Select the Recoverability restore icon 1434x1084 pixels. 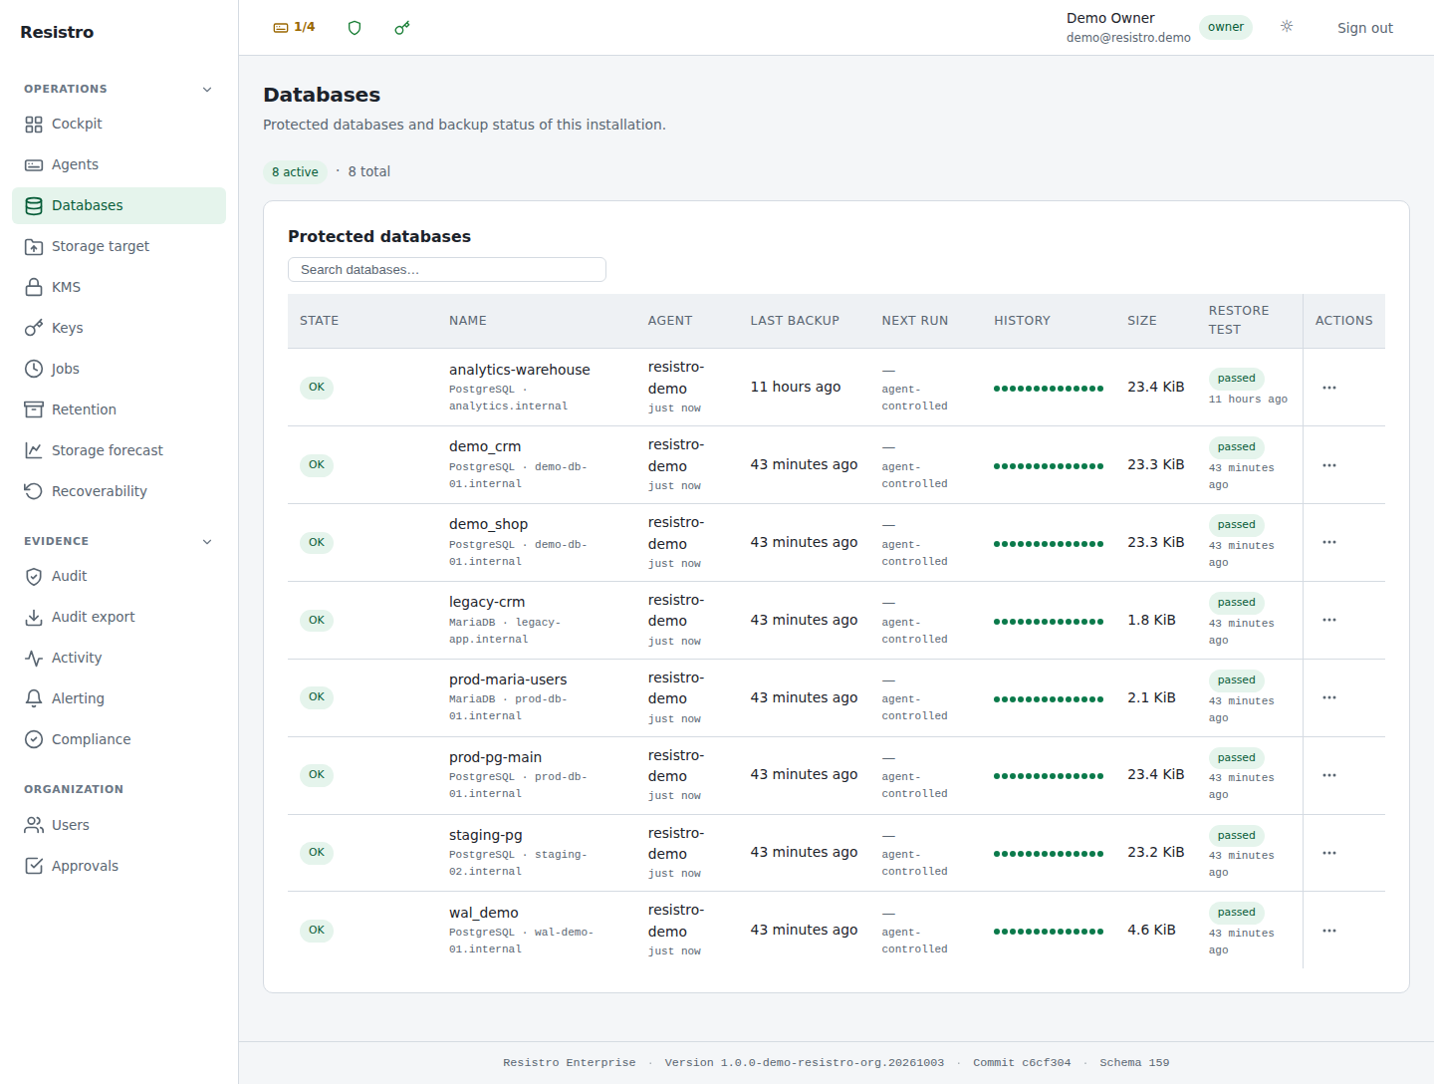34,492
